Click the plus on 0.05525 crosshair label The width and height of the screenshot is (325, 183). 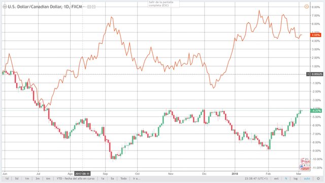(x=308, y=74)
